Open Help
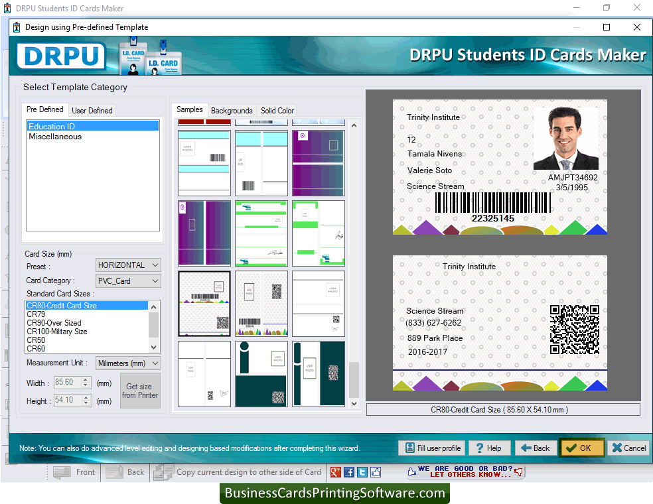Screen dimensions: 653x504 pyautogui.click(x=489, y=448)
